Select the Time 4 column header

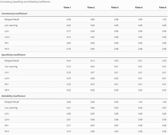[x=139, y=7]
